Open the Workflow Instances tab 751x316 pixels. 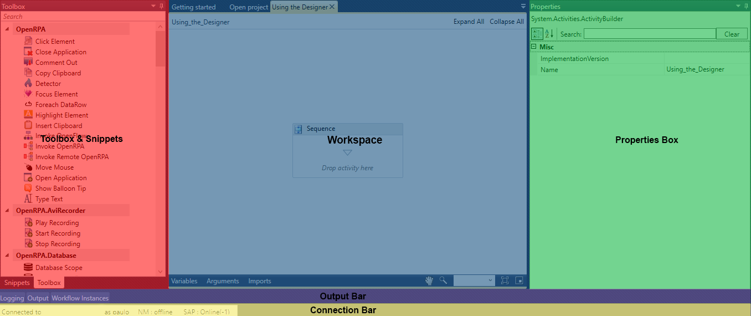pos(80,298)
